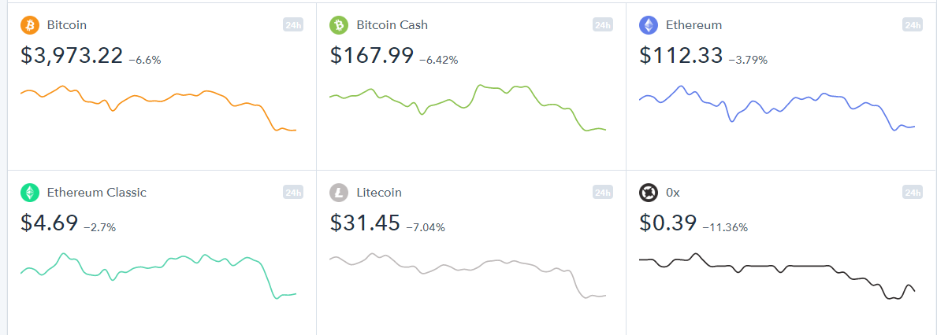This screenshot has height=335, width=937.
Task: Click the orange Bitcoin price chart line
Action: 158,108
